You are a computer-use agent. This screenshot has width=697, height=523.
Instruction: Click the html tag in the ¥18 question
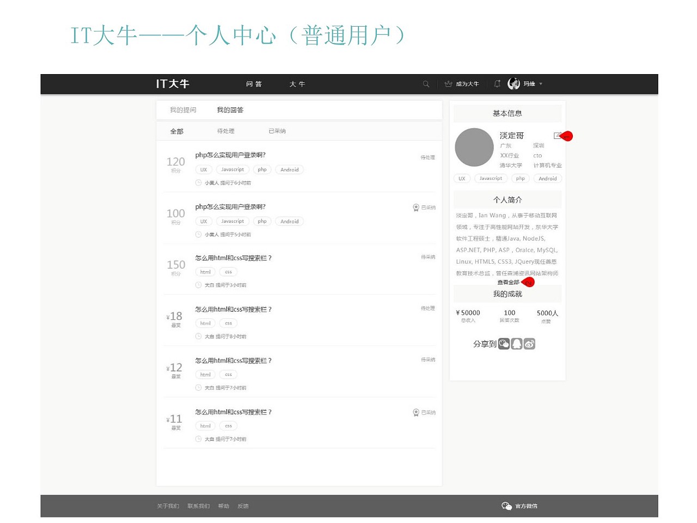[205, 324]
